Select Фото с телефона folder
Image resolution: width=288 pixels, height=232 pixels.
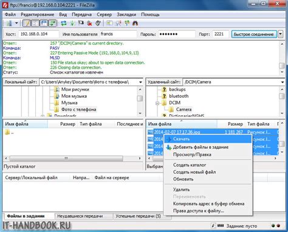(x=79, y=109)
